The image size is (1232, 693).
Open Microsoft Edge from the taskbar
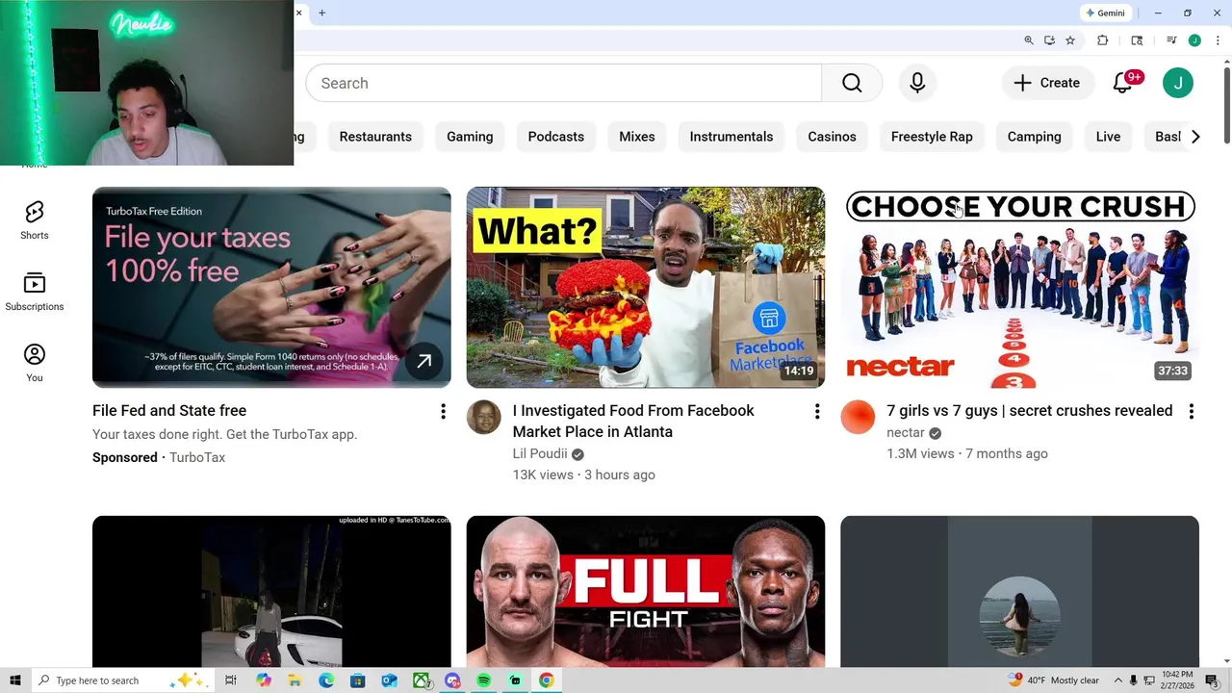[326, 680]
